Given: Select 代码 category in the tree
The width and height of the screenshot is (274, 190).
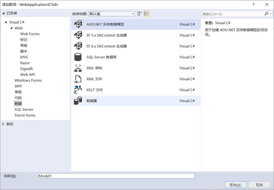Looking at the screenshot, I should 18,98.
